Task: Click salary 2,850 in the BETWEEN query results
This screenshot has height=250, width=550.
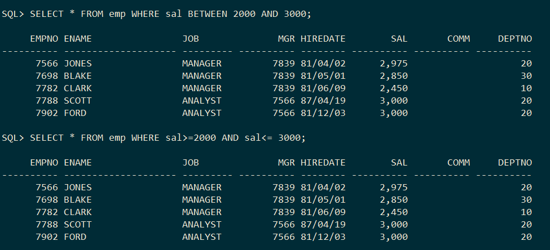Action: (394, 77)
